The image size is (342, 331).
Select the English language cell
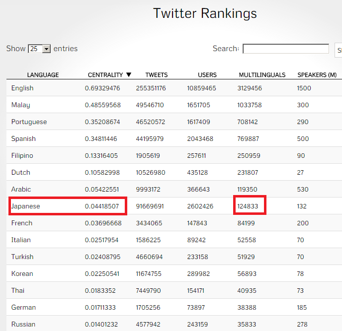[22, 88]
